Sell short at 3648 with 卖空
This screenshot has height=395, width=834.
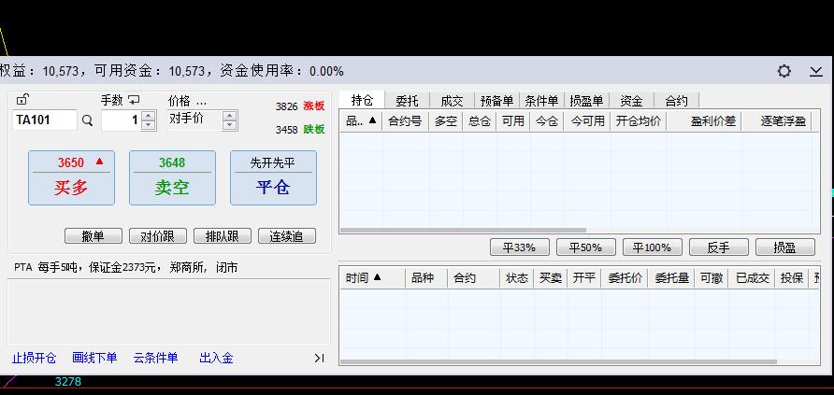[172, 177]
